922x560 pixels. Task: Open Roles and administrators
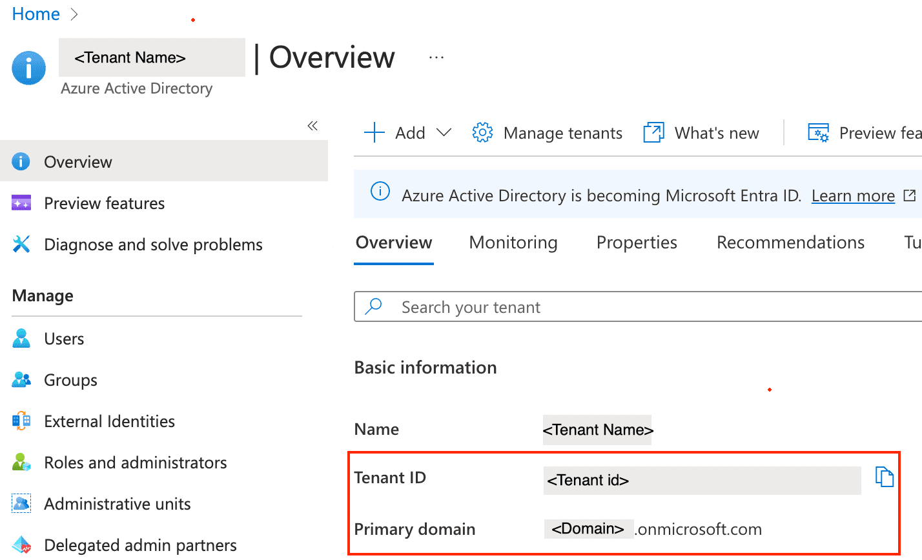pos(136,463)
